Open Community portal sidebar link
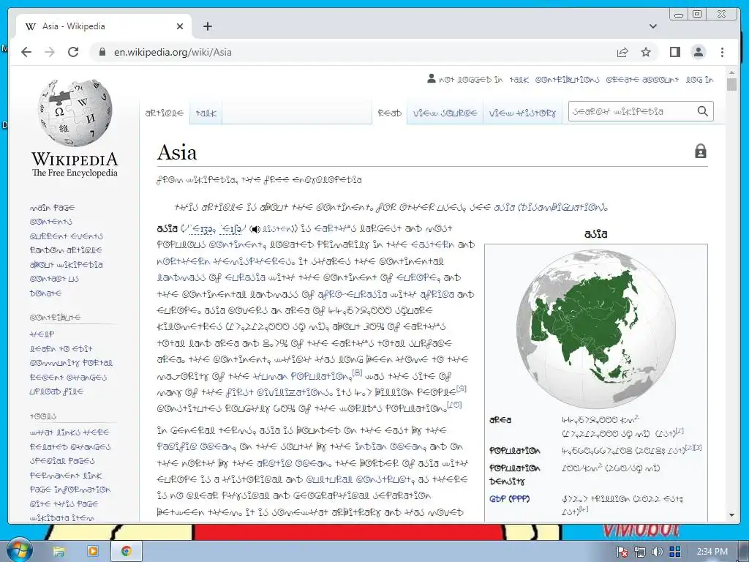The height and width of the screenshot is (562, 749). (71, 363)
